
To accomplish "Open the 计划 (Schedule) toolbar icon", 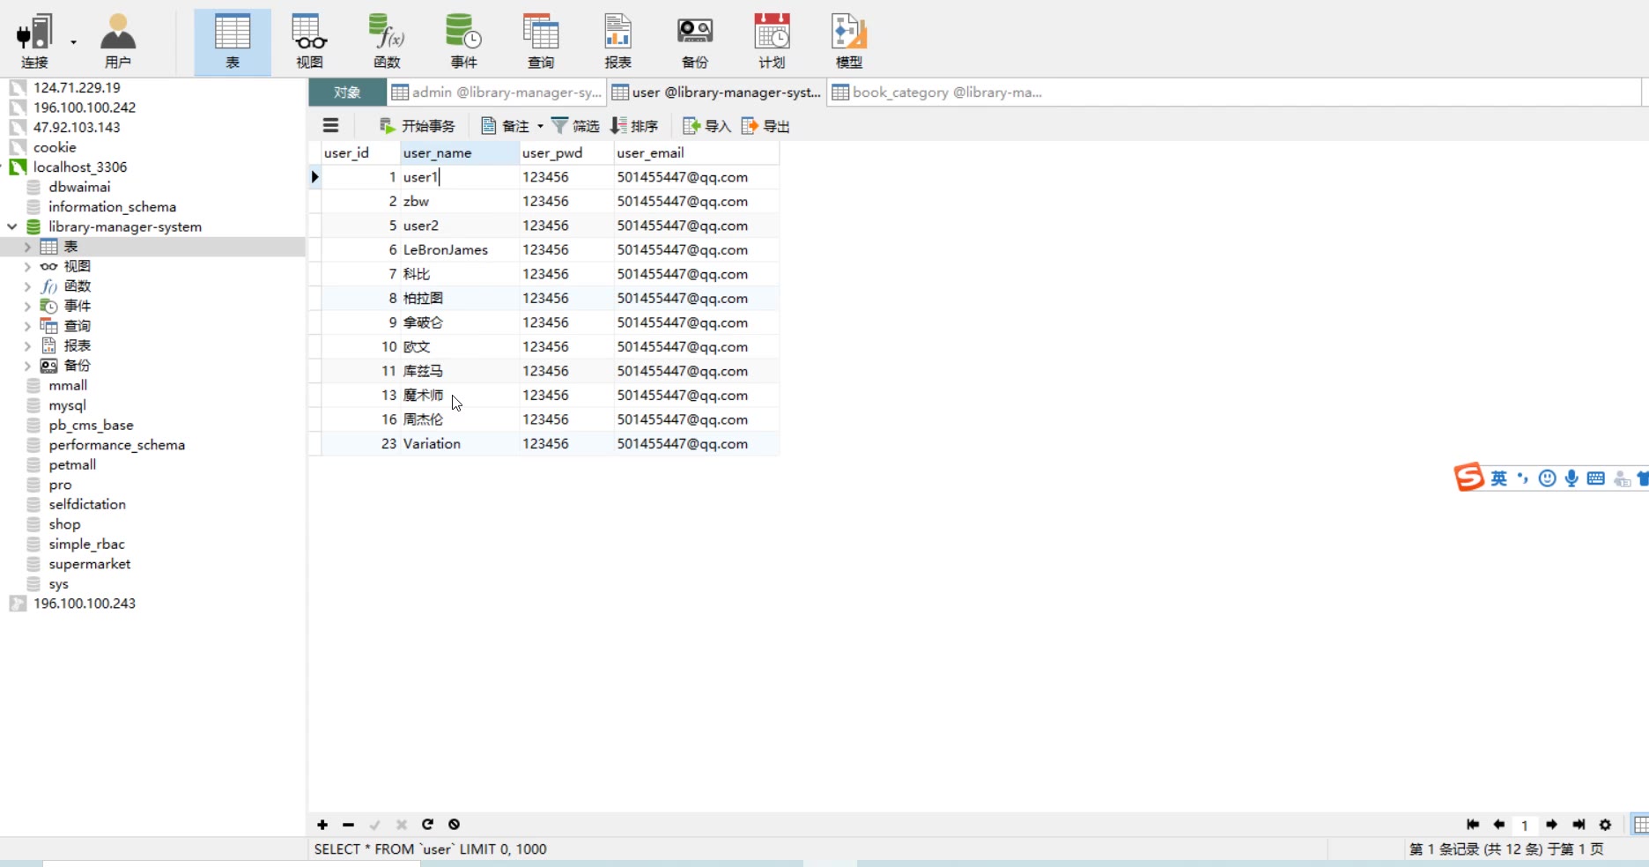I will tap(772, 41).
